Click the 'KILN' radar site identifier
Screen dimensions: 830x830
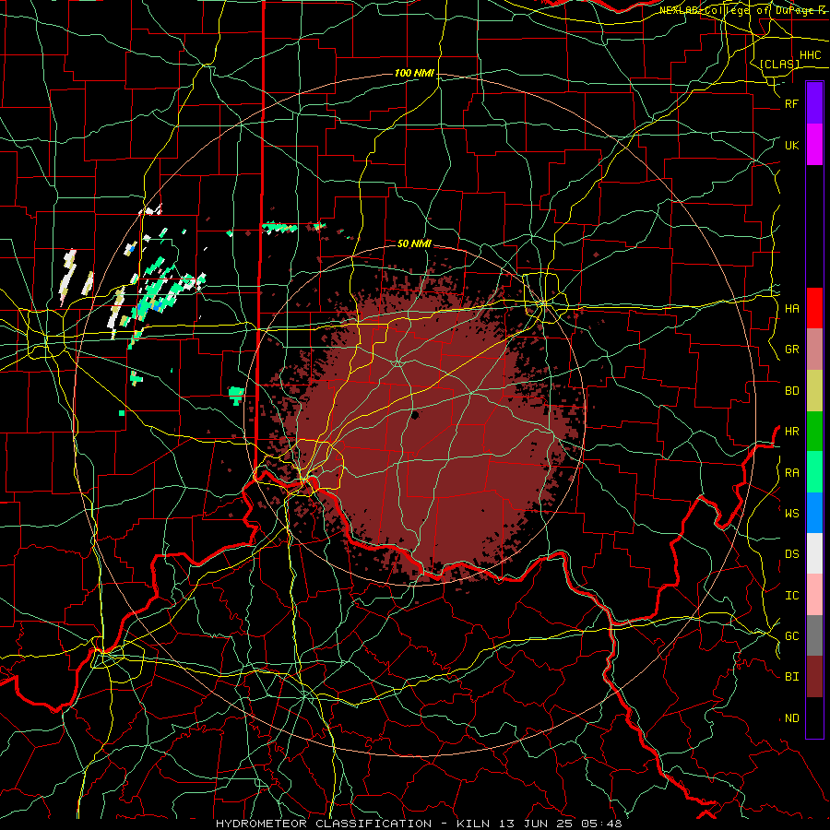coord(471,824)
